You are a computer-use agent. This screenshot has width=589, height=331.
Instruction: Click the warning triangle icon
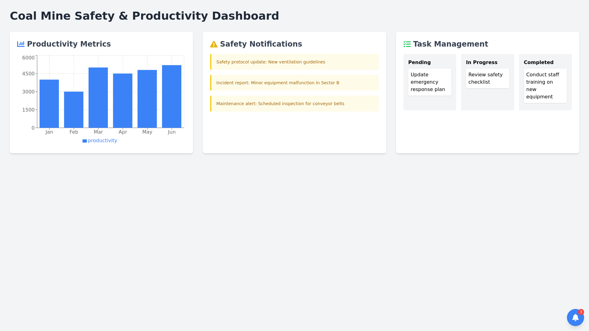click(x=214, y=44)
